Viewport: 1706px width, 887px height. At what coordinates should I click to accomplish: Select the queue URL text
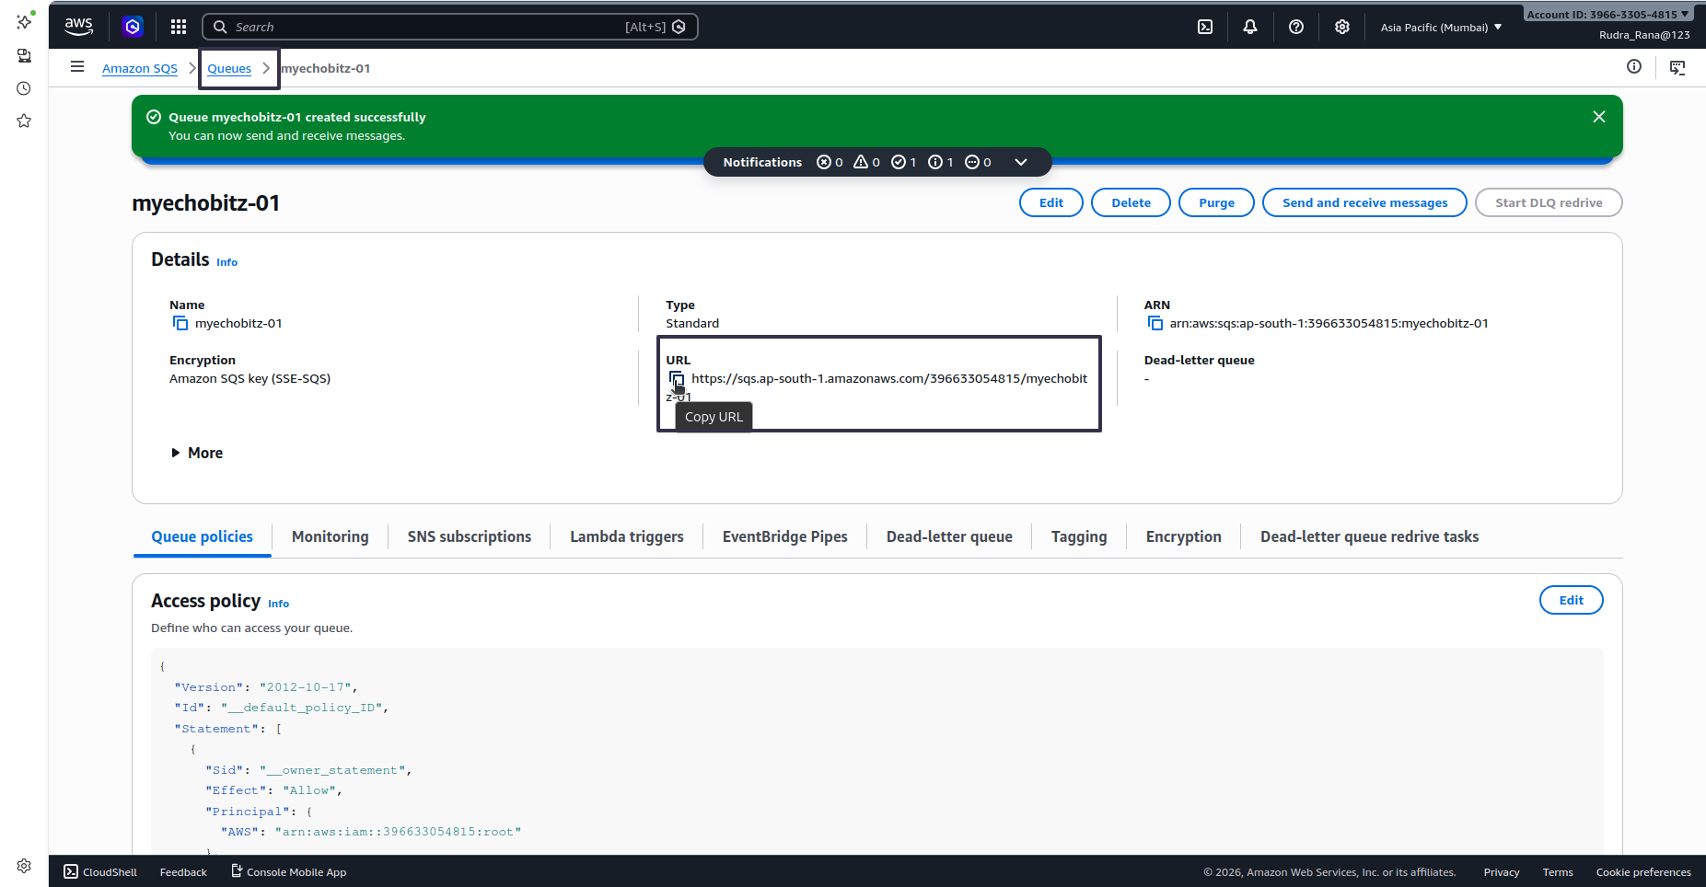[x=876, y=387]
